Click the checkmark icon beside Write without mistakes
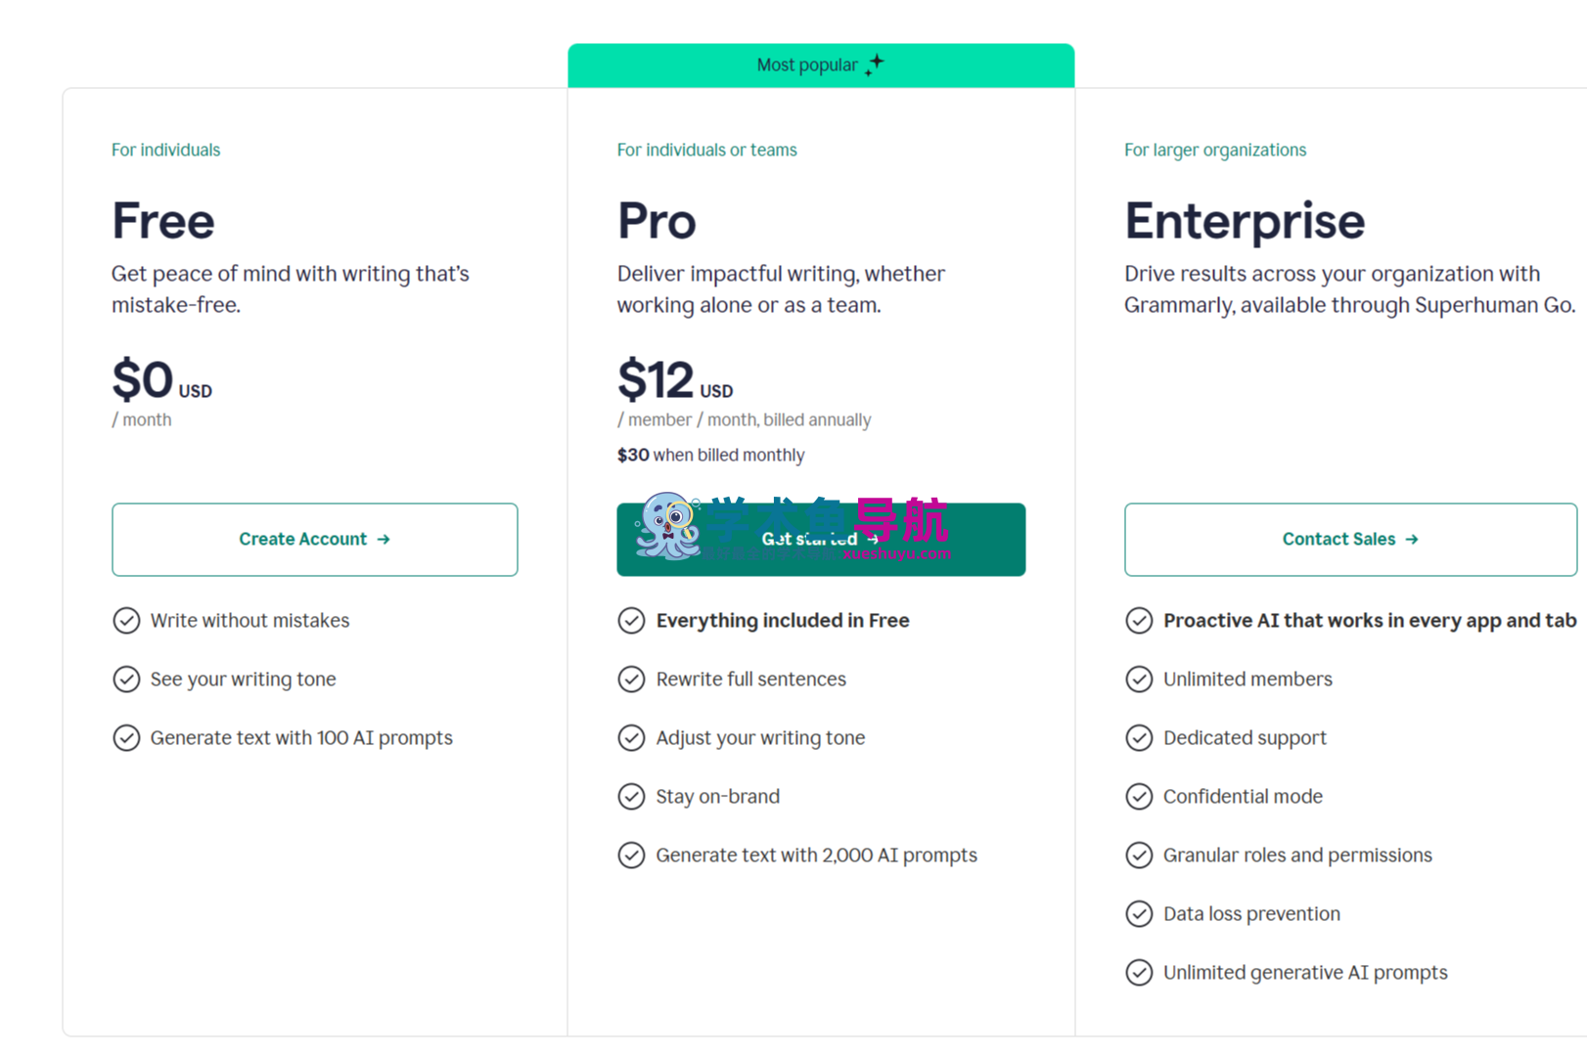The height and width of the screenshot is (1053, 1587). pos(126,620)
